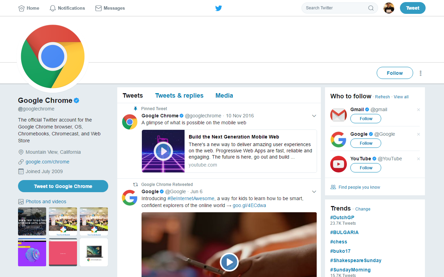Click the location pin beside Mountain View, California
Viewport: 444px width, 277px height.
(20, 152)
